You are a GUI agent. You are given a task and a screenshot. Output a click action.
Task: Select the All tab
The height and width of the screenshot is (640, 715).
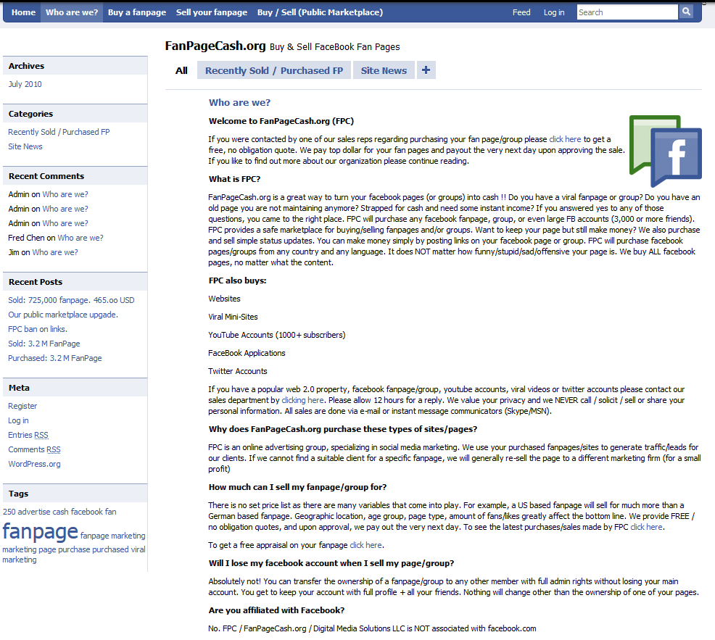181,70
